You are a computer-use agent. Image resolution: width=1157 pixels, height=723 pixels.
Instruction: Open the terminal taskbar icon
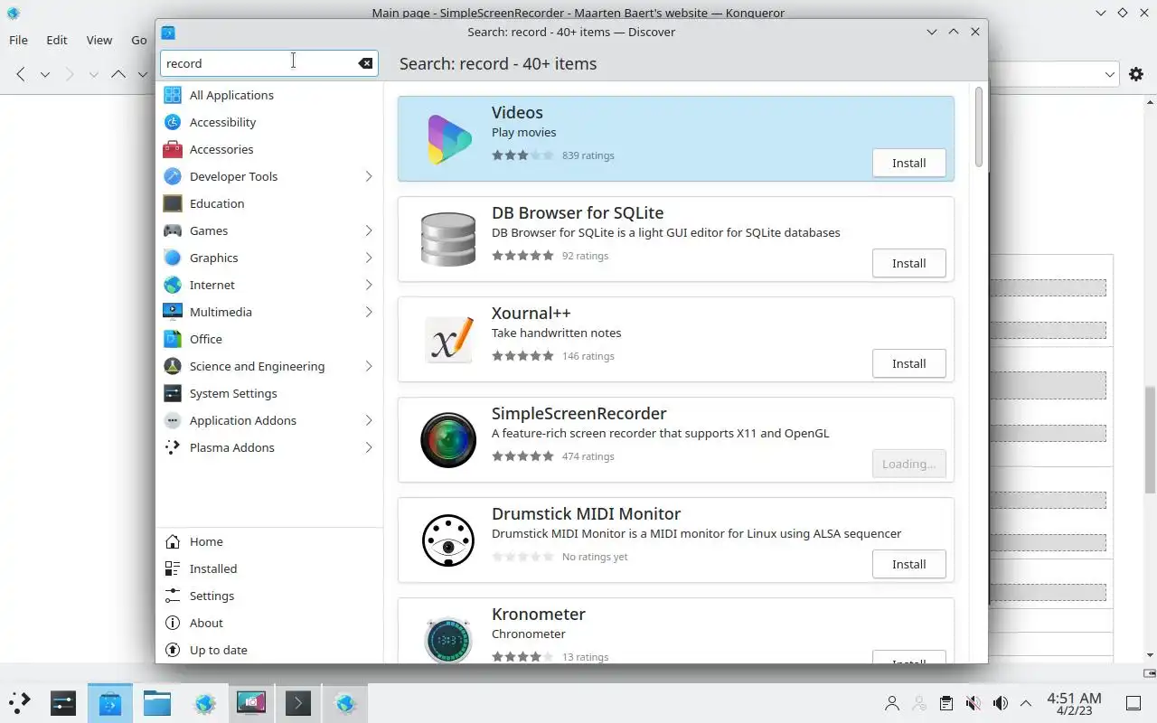(298, 702)
